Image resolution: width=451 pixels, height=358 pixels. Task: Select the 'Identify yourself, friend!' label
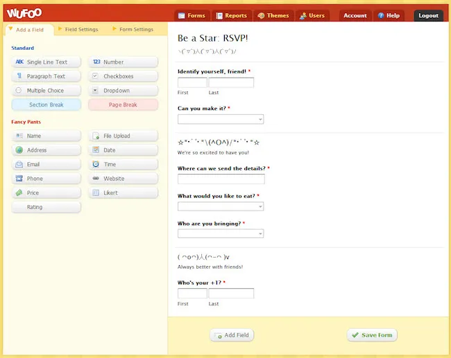tap(212, 71)
